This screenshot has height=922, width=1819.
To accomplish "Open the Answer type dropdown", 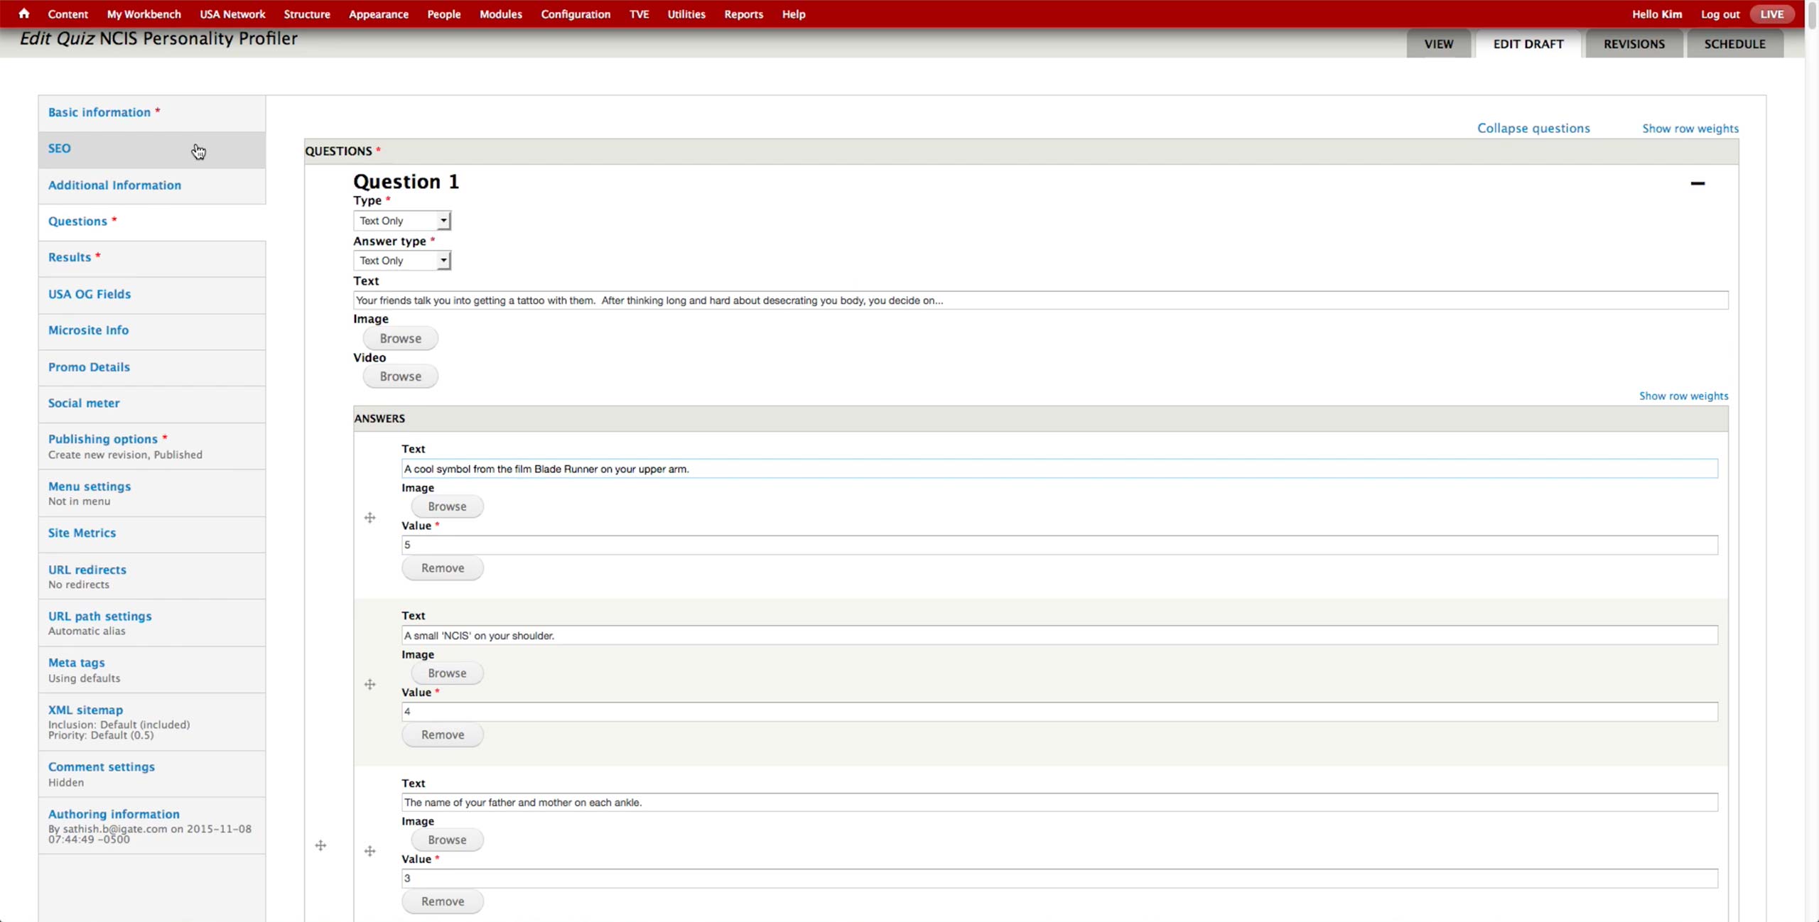I will click(402, 261).
